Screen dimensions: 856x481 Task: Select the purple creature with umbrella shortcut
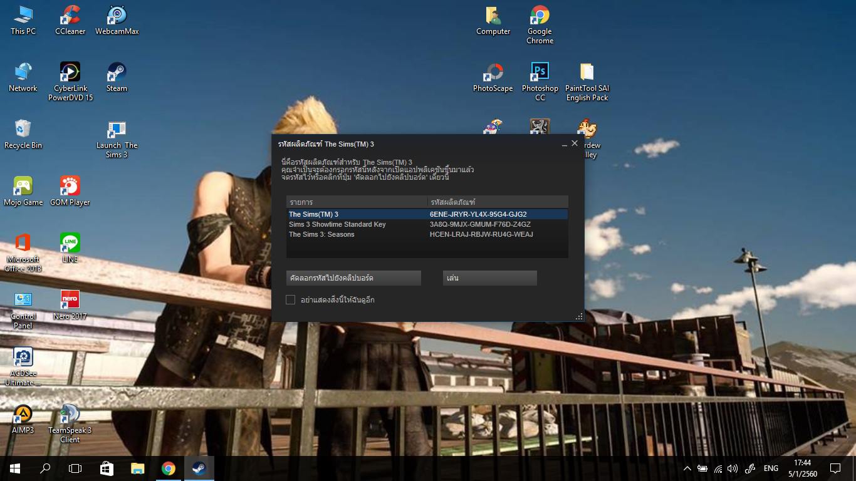[x=493, y=127]
